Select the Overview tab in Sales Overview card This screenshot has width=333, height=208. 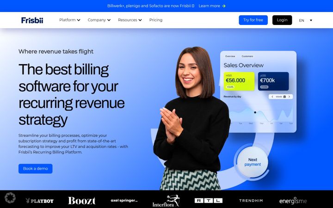230,56
